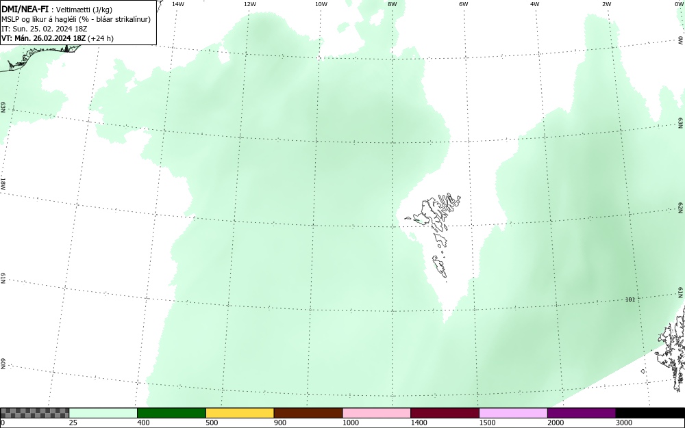Screen dimensions: 685x428
Task: Pick the dark green 400–500 legend swatch
Action: [x=171, y=413]
